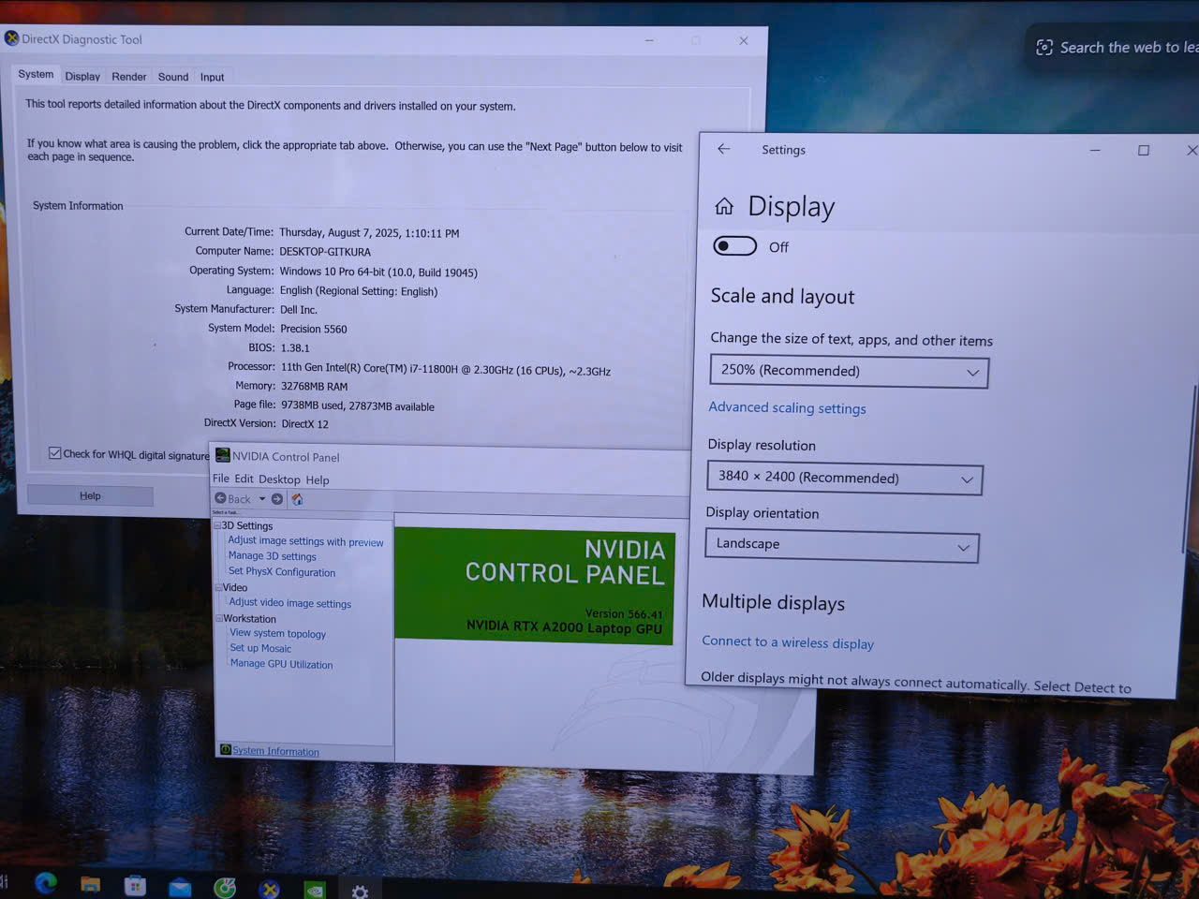Screen dimensions: 1199x899
Task: Toggle Check for WHQL digital signatures checkbox
Action: pyautogui.click(x=55, y=453)
